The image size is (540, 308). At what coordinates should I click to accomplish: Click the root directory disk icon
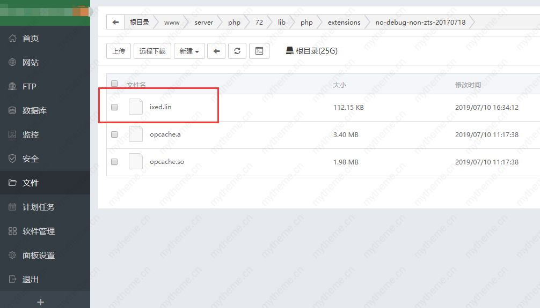click(290, 50)
